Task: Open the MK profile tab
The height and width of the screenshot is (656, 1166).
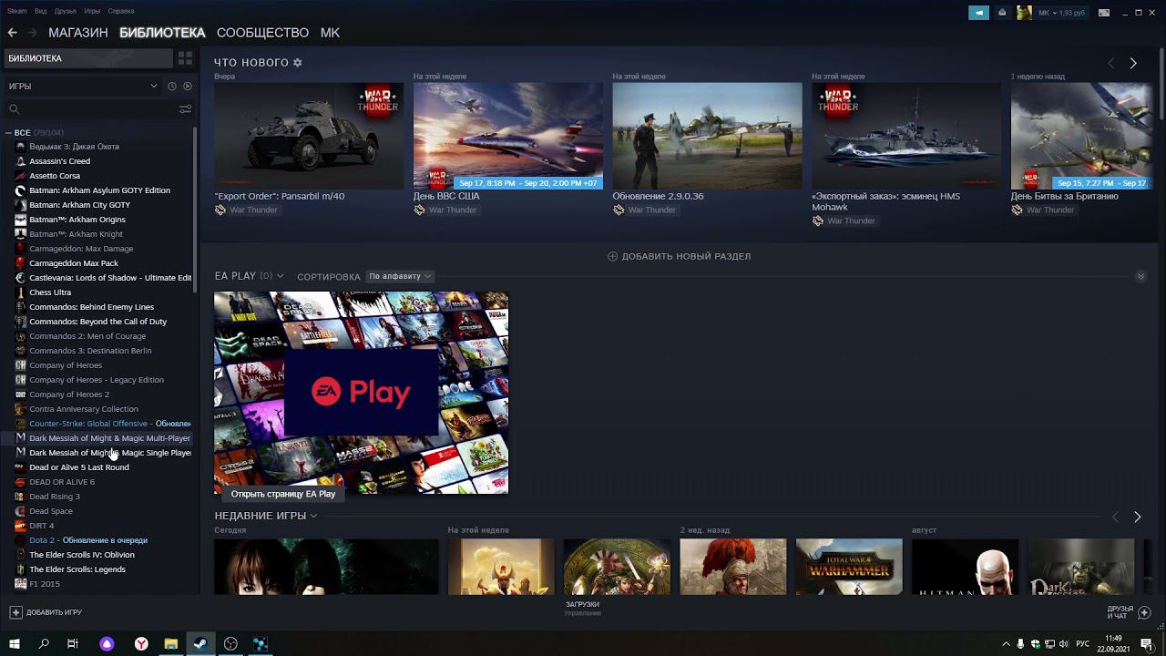Action: [x=330, y=33]
